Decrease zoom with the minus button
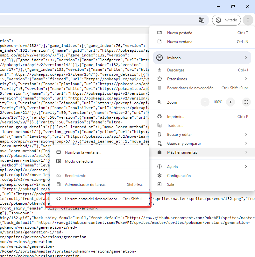 click(205, 102)
